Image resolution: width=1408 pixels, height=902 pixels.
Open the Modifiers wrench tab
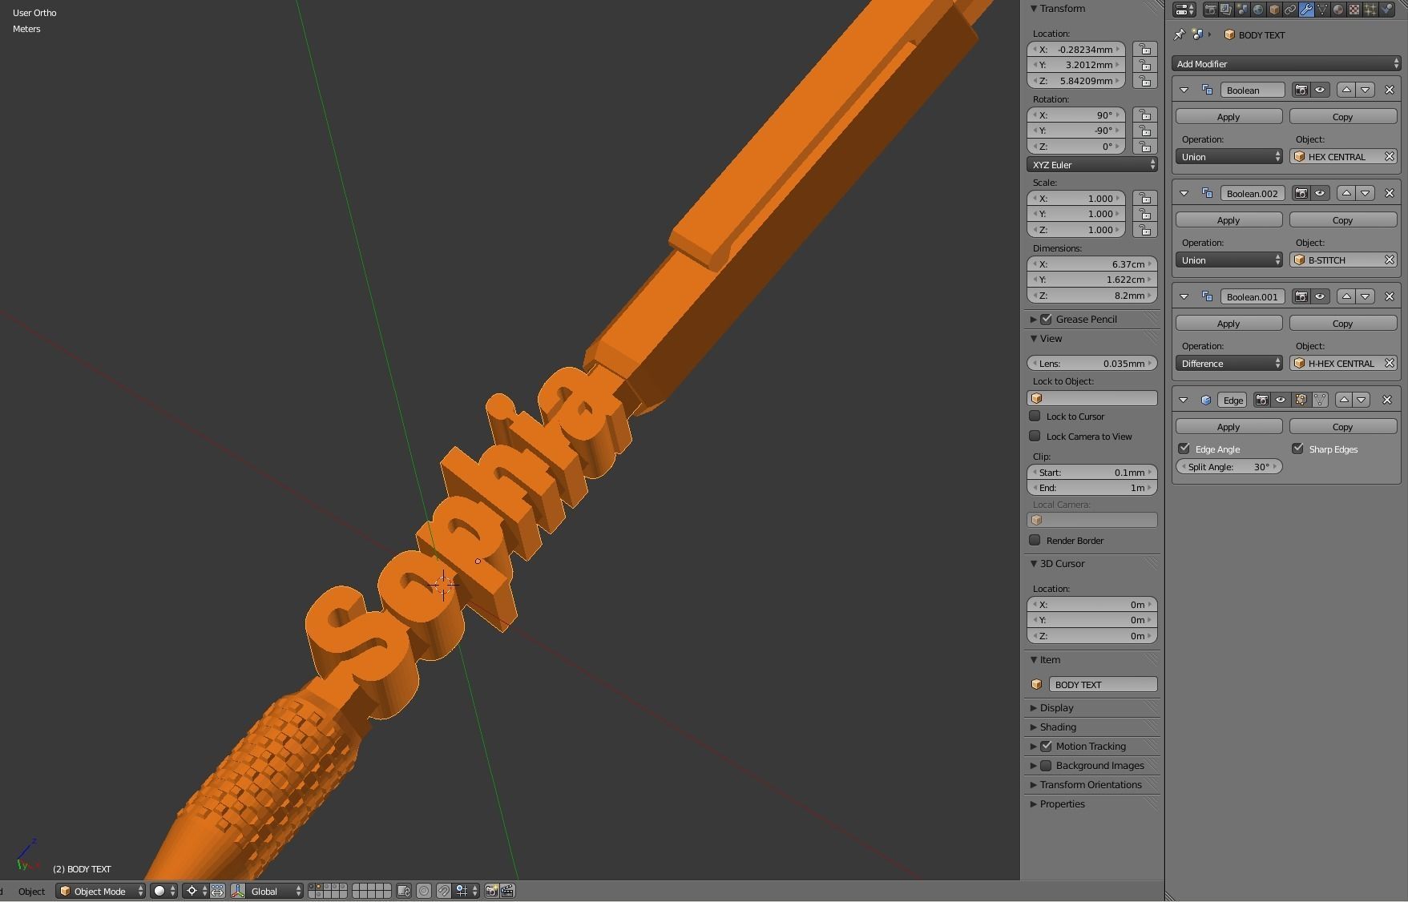[1306, 10]
